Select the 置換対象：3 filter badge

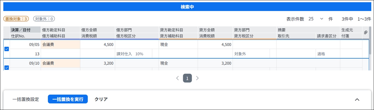[x=16, y=19]
